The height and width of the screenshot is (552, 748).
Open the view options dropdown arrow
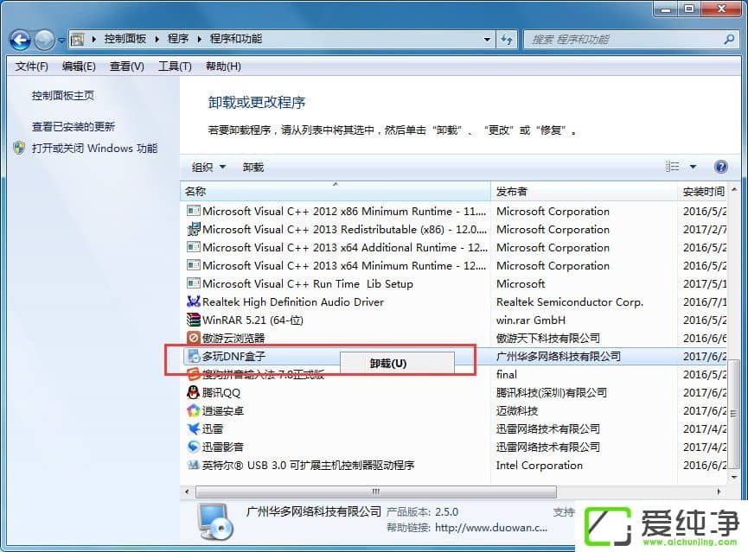pos(694,167)
